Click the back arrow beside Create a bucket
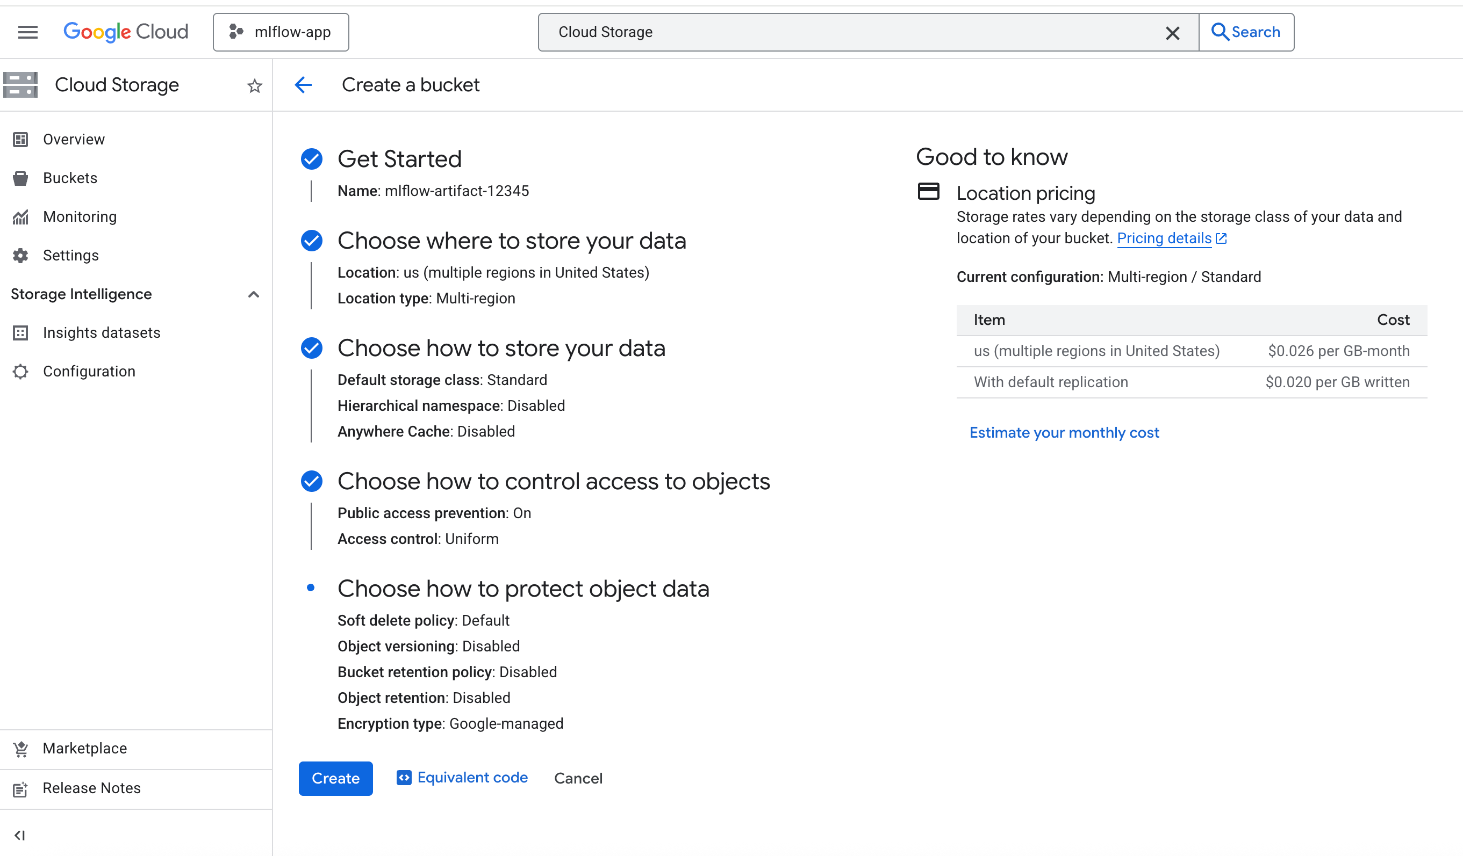Image resolution: width=1463 pixels, height=856 pixels. 304,85
